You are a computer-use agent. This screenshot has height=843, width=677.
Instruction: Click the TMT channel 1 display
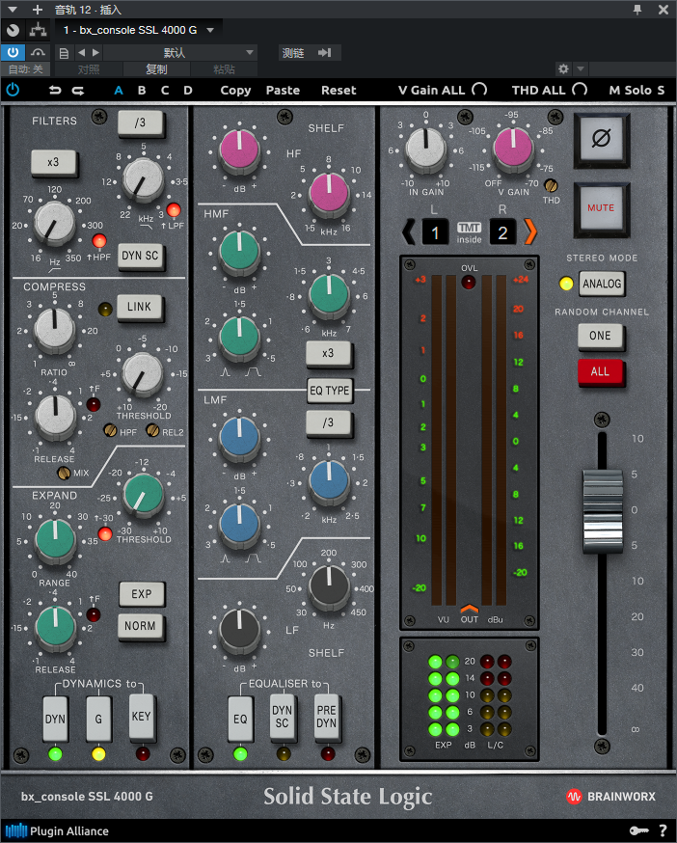[435, 232]
